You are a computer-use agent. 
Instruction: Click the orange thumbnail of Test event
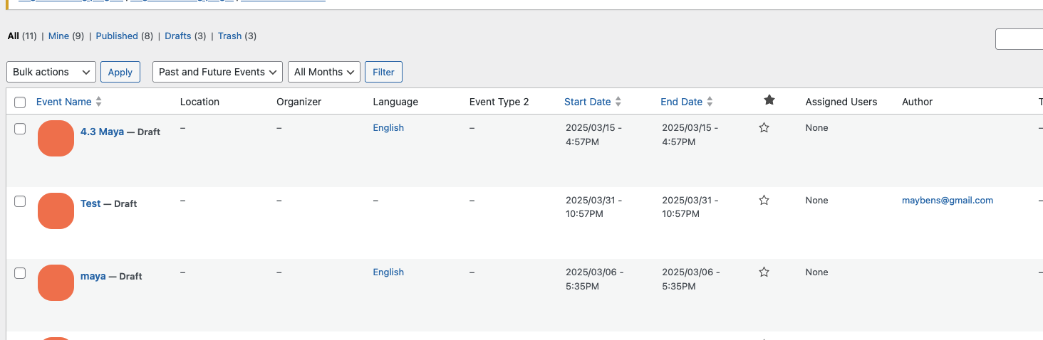click(x=56, y=211)
